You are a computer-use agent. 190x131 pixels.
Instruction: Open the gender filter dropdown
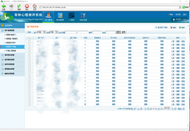54,32
